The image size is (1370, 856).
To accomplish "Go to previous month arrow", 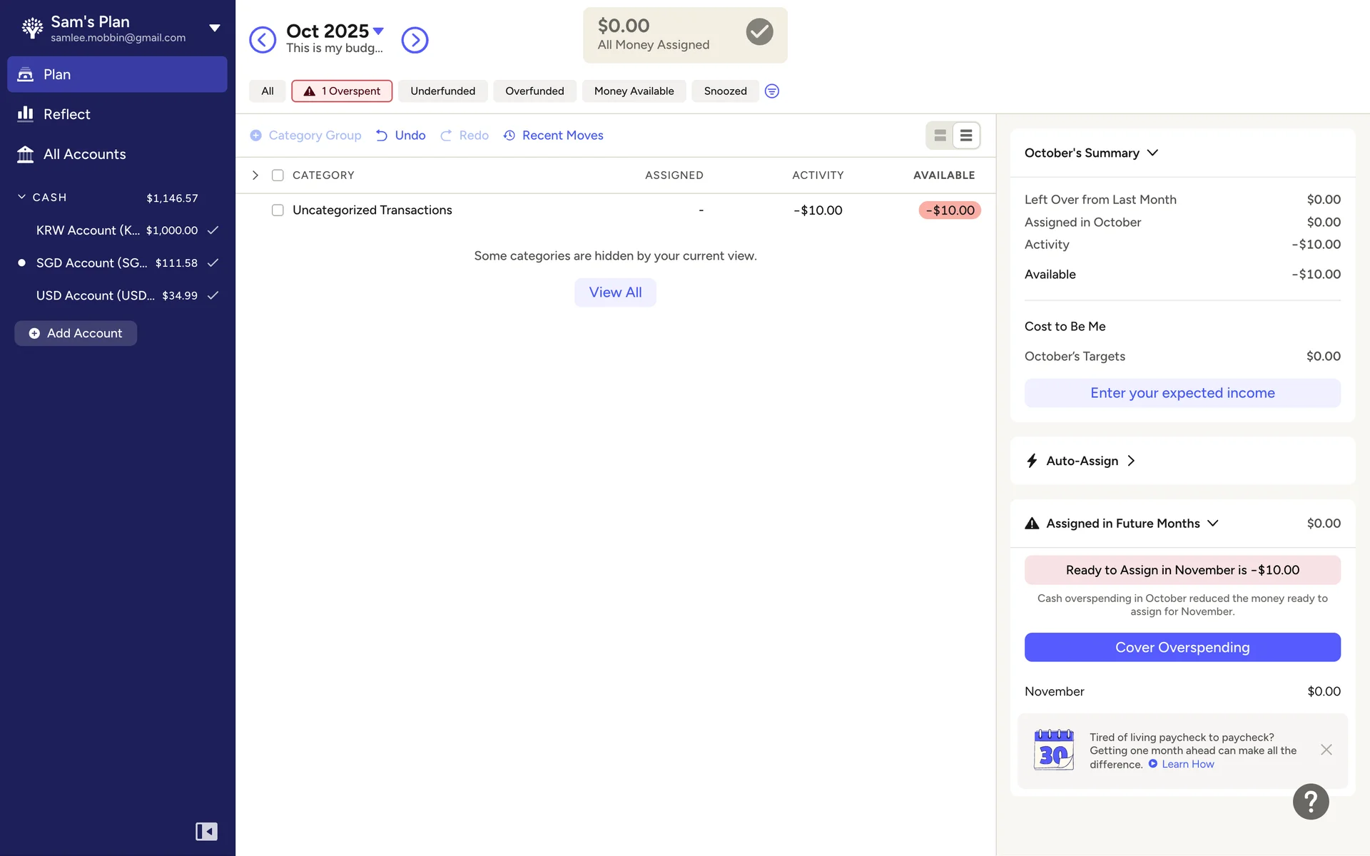I will (x=262, y=40).
